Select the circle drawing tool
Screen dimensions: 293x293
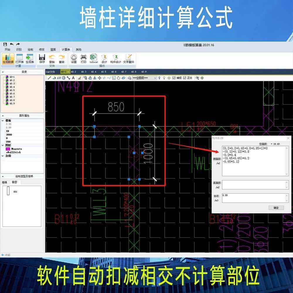[64, 78]
